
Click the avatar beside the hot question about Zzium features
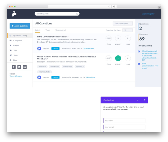click(x=139, y=51)
